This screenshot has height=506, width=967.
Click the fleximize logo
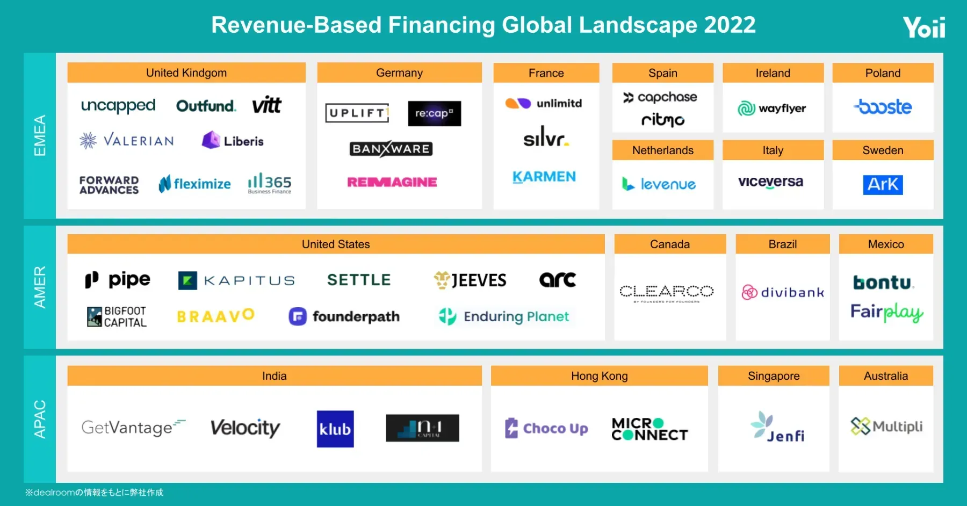point(194,184)
